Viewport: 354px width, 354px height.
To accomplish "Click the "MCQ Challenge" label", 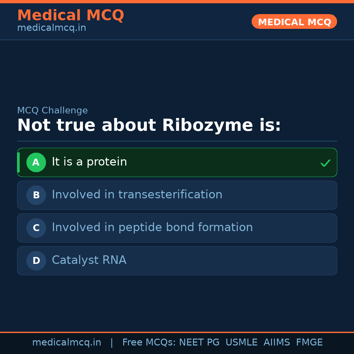I will click(x=52, y=110).
